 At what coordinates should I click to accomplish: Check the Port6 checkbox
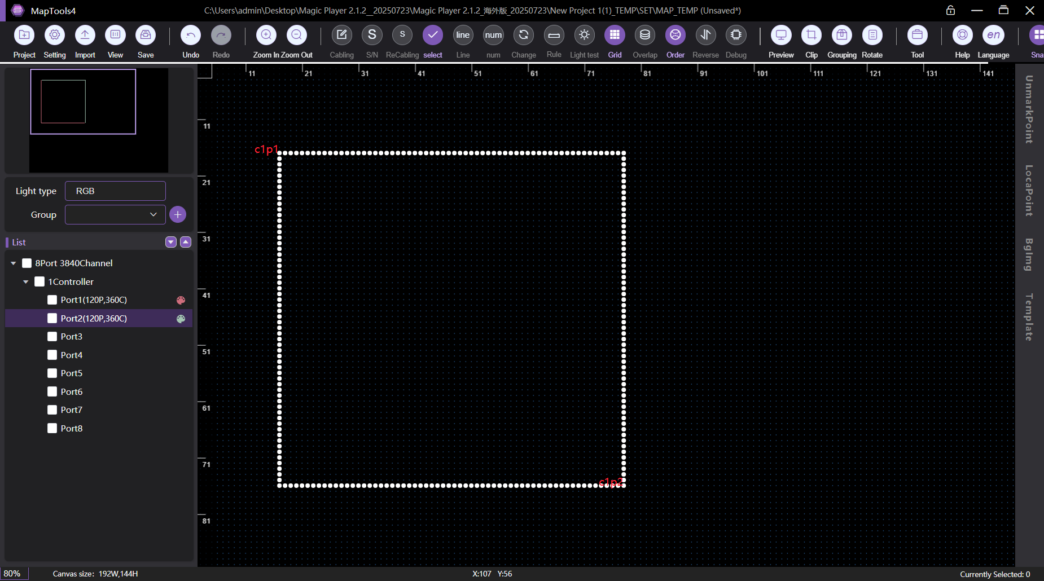52,391
